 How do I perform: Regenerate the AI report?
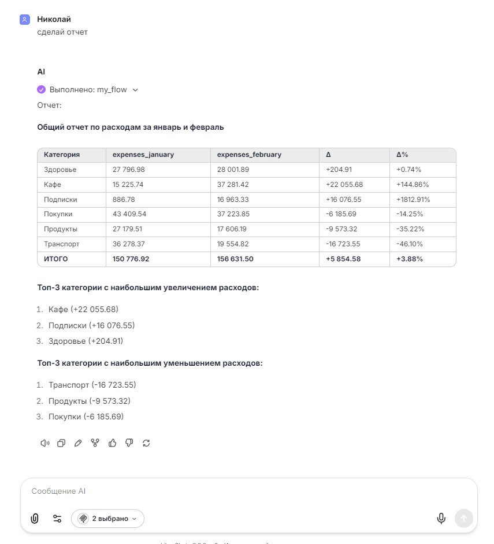coord(146,443)
